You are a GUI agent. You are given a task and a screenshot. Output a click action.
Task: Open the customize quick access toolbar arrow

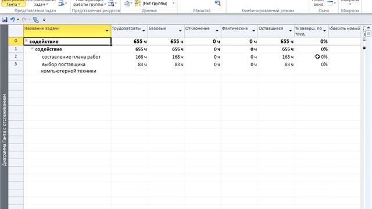coord(44,20)
